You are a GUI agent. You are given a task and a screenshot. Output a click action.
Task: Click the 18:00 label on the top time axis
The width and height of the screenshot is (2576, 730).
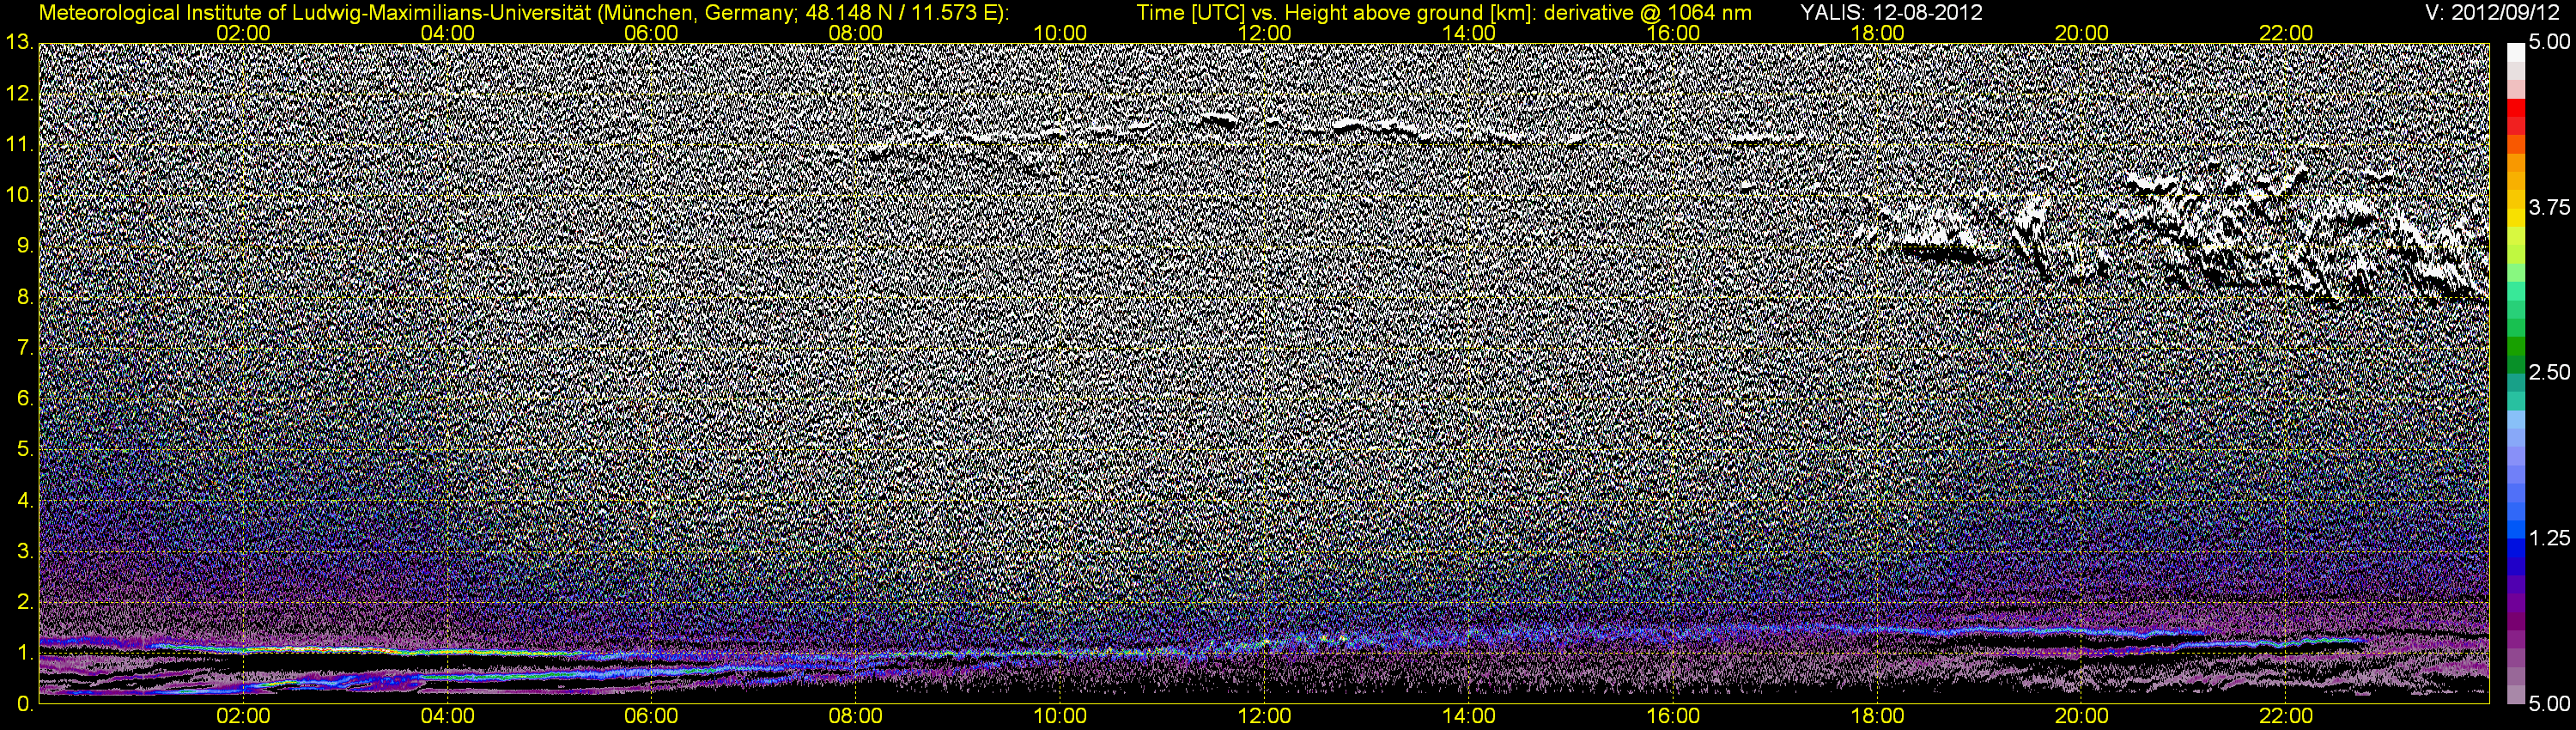[1877, 33]
